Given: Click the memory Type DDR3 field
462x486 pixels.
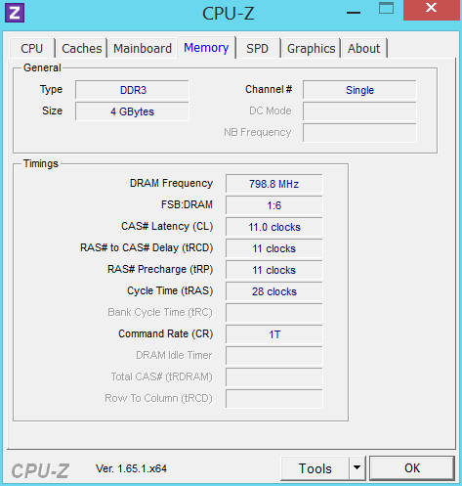Looking at the screenshot, I should pos(132,90).
